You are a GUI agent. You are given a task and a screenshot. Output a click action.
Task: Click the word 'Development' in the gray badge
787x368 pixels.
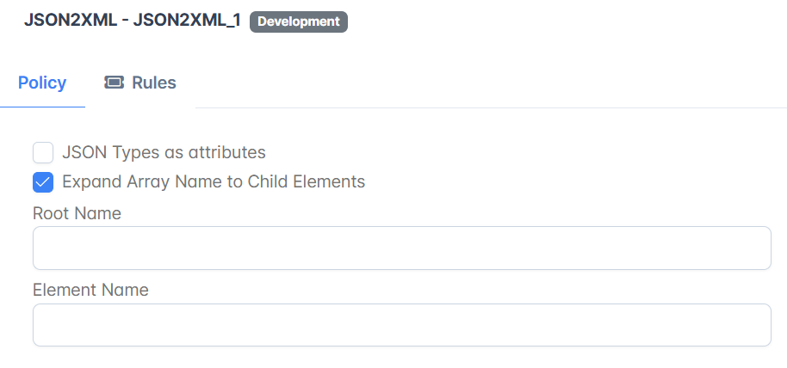coord(299,21)
